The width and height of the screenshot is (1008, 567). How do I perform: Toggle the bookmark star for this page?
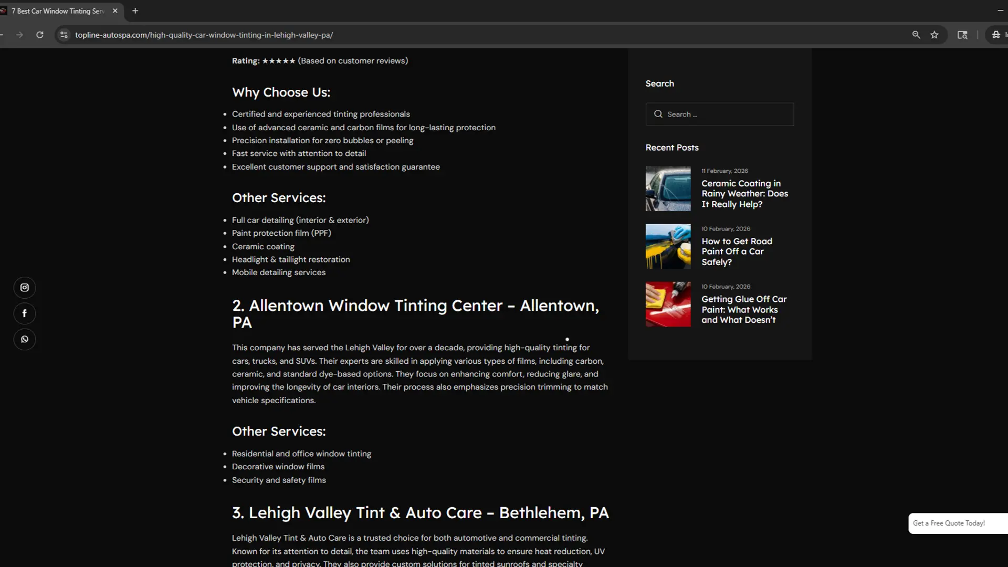(x=934, y=35)
